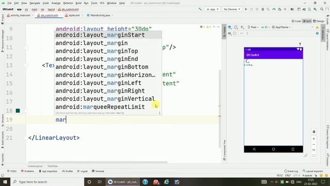Open the profiler gauge icon in the toolbar
The height and width of the screenshot is (186, 330).
274,9
